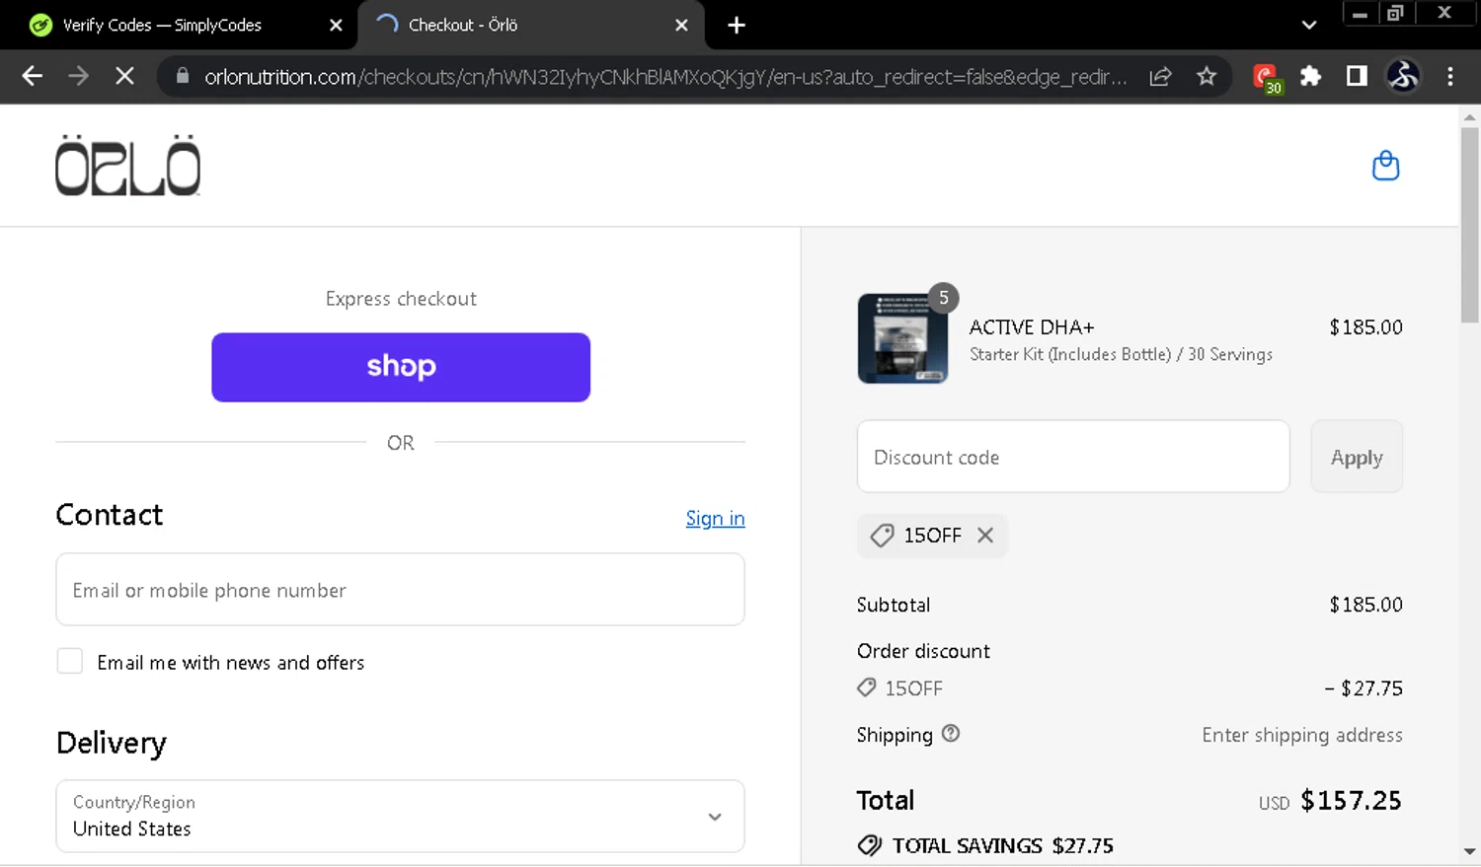Bookmark this page with the star icon
The image size is (1481, 867).
click(x=1207, y=76)
